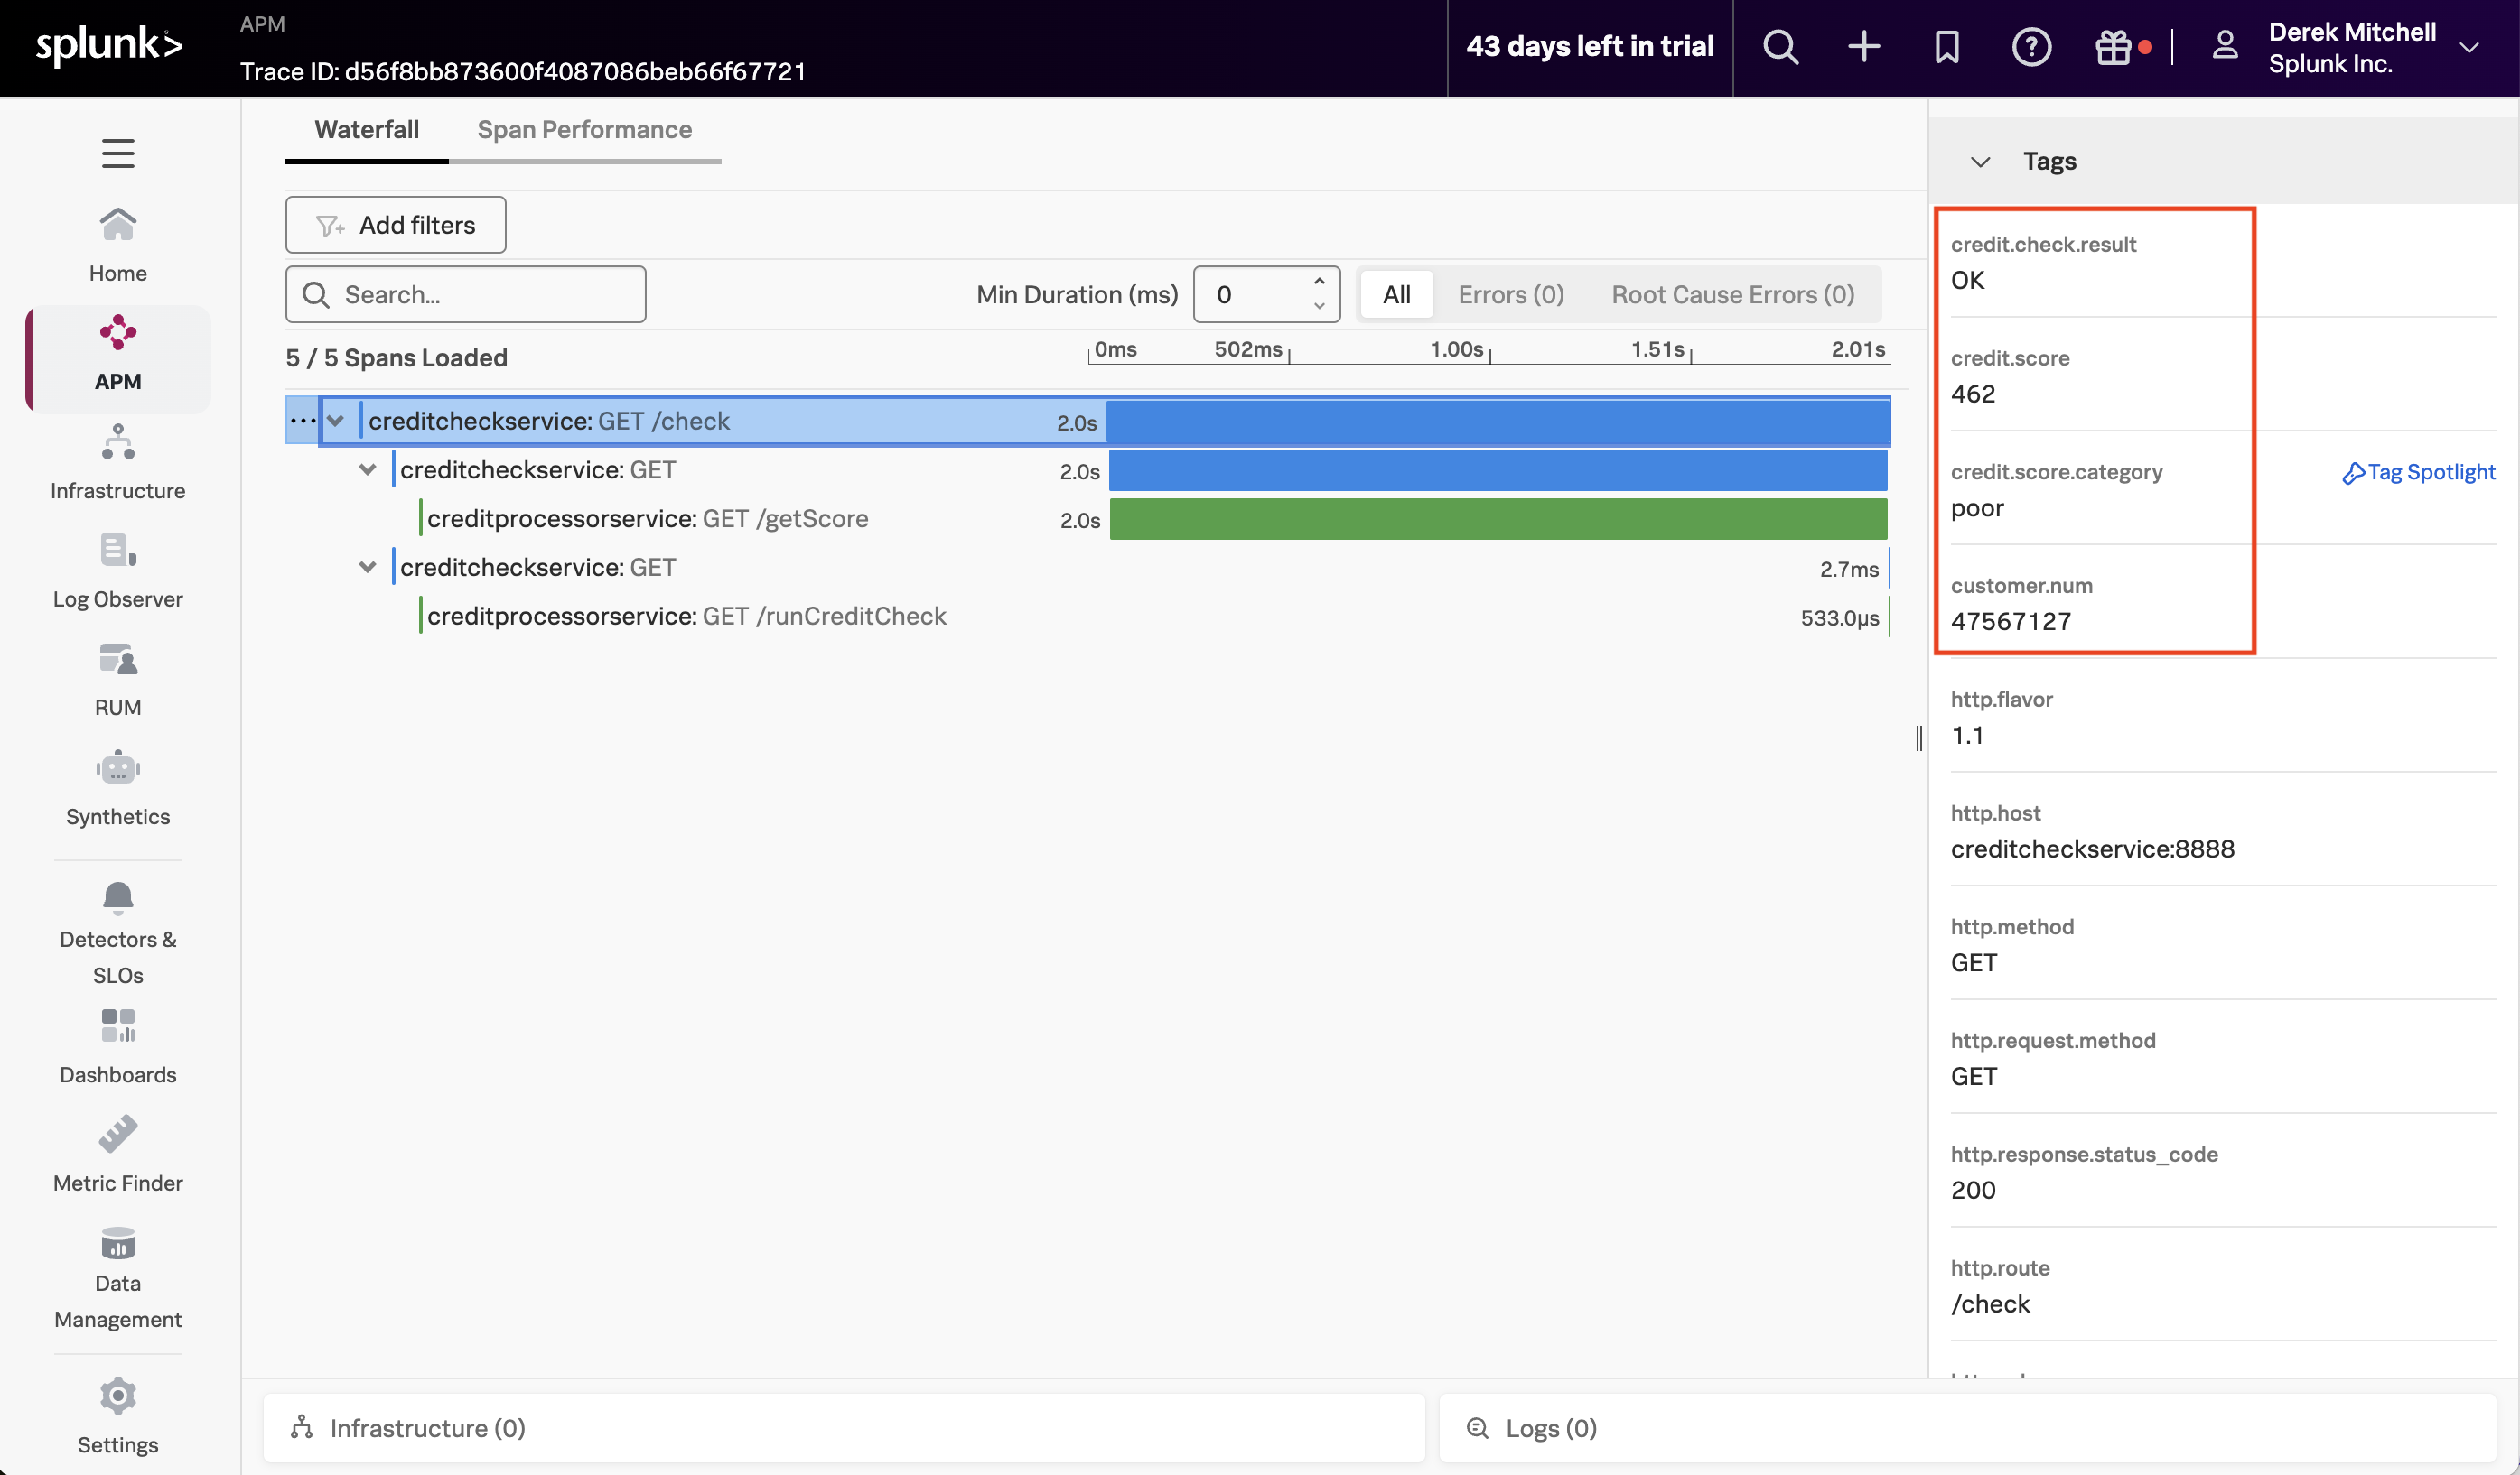Filter spans by Errors (0)
The image size is (2520, 1475).
[1510, 295]
